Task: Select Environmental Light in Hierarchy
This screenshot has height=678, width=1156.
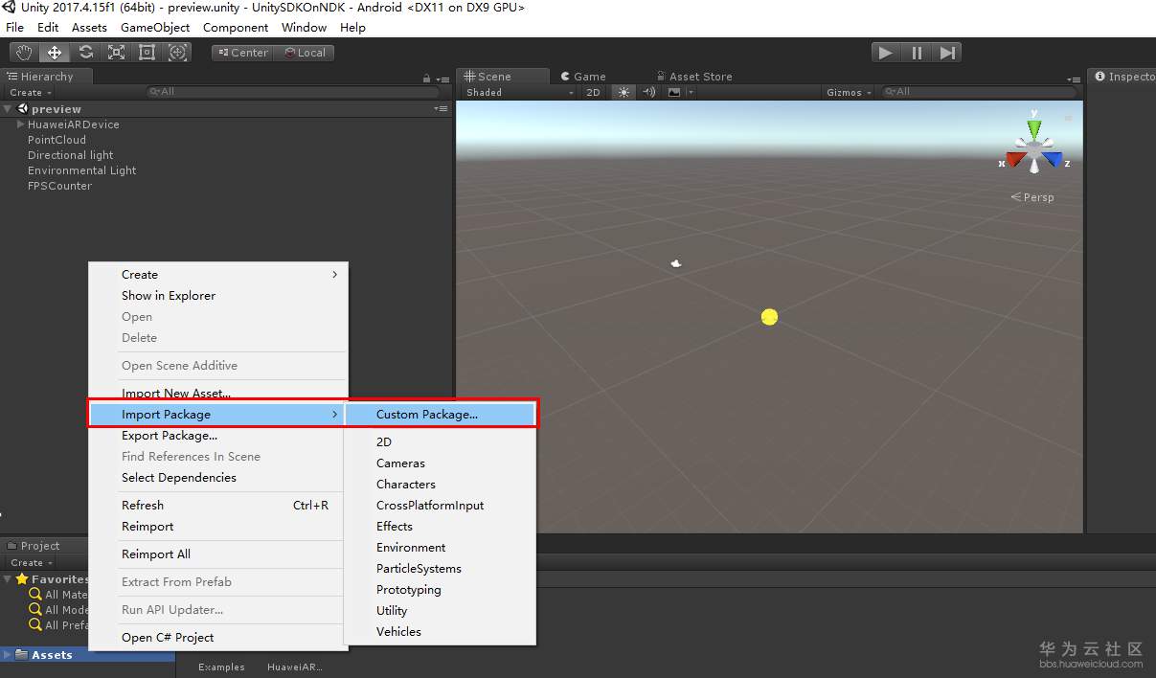Action: (x=81, y=170)
